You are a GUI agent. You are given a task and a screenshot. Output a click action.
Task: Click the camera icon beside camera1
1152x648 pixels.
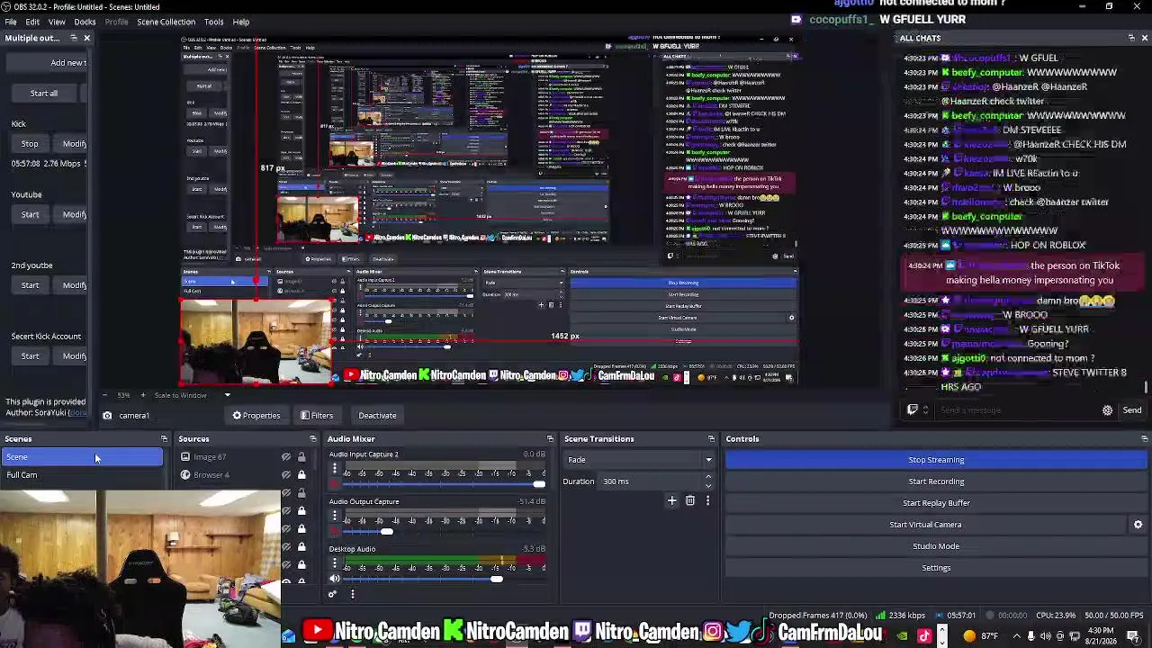(x=107, y=416)
